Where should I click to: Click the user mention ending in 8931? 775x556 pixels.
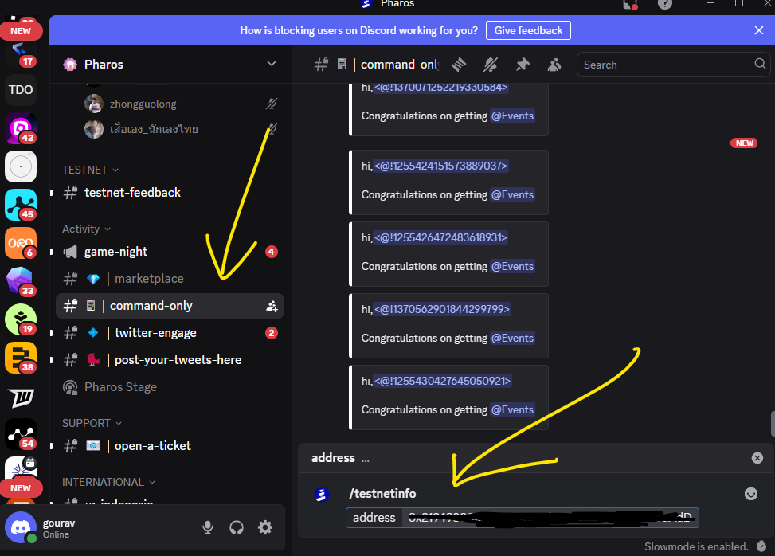tap(441, 237)
